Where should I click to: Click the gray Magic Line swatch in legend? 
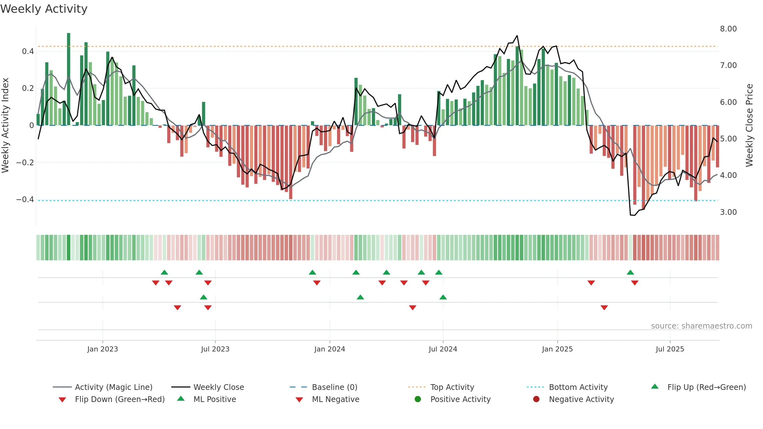click(62, 387)
